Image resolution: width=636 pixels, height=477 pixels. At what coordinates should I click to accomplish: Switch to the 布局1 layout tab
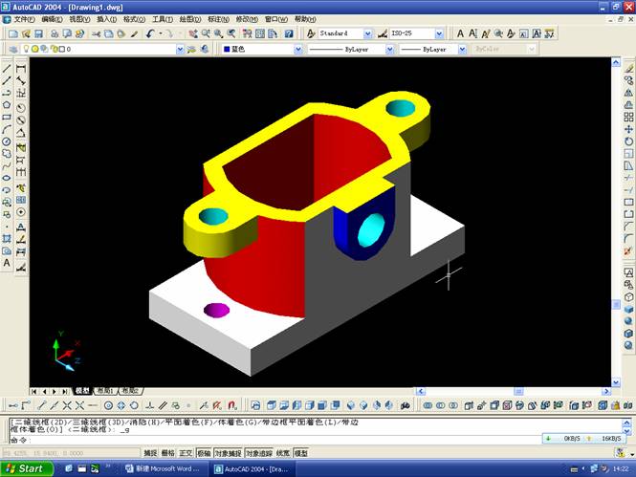click(x=104, y=391)
